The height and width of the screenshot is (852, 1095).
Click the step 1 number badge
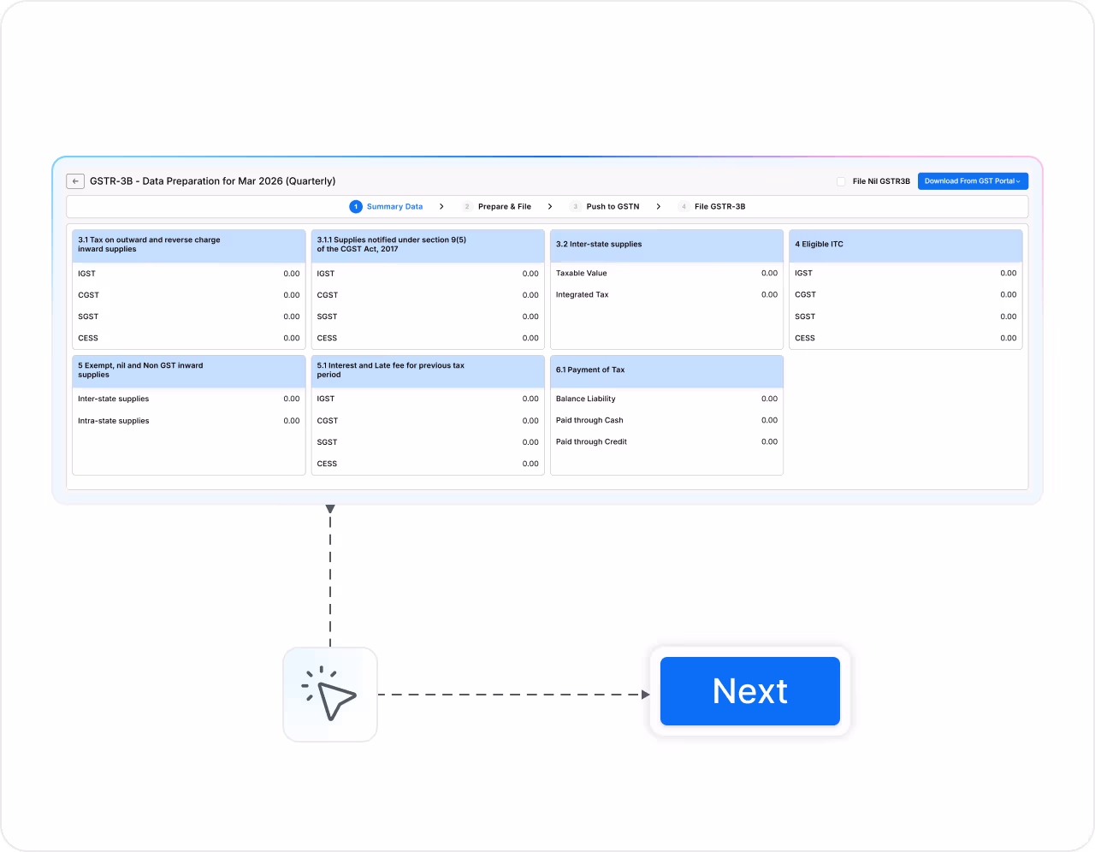click(x=356, y=207)
